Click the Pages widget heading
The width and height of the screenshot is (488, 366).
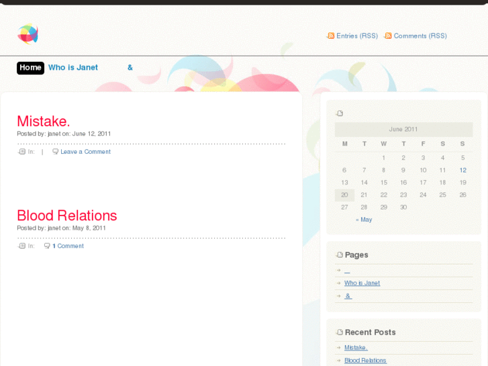click(x=356, y=255)
